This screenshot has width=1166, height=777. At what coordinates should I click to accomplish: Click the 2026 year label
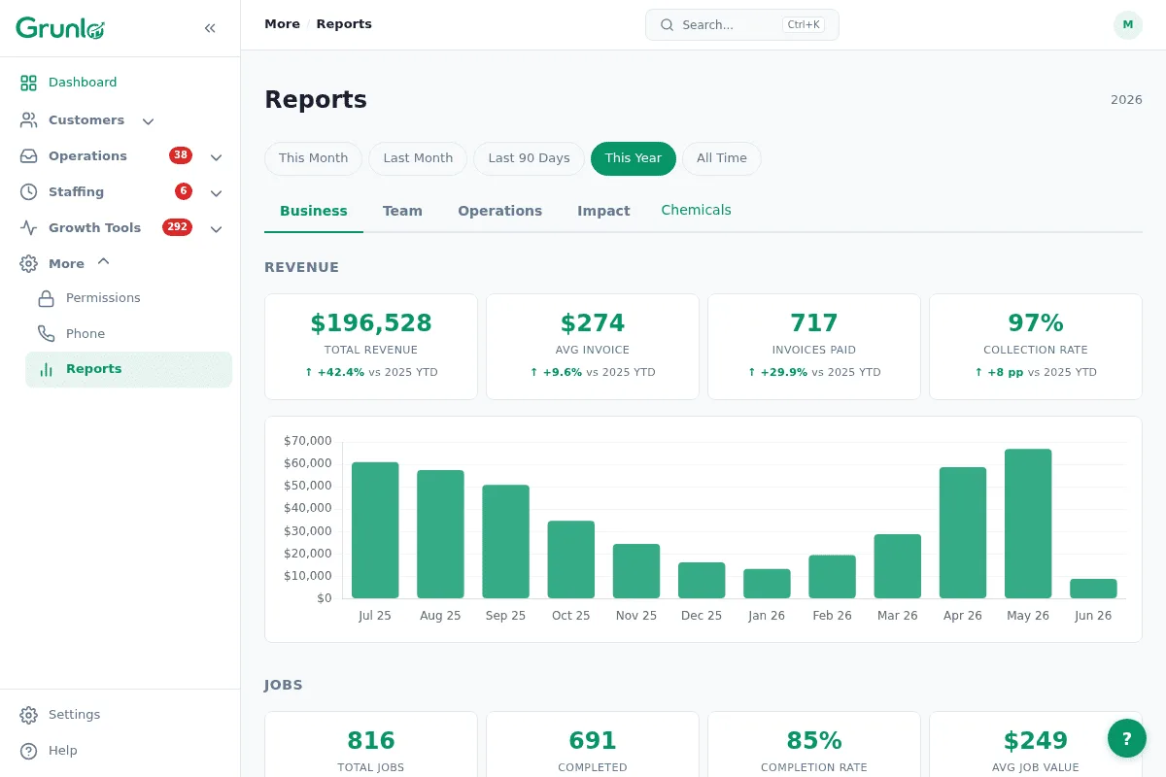(1126, 100)
